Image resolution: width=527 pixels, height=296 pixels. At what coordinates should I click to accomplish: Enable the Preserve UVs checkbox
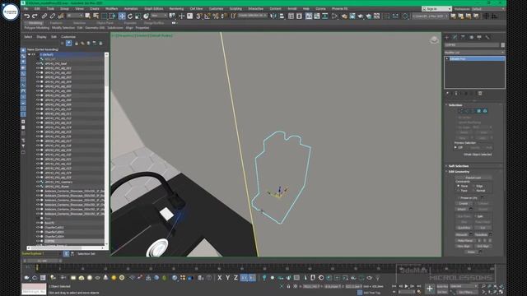coord(458,198)
